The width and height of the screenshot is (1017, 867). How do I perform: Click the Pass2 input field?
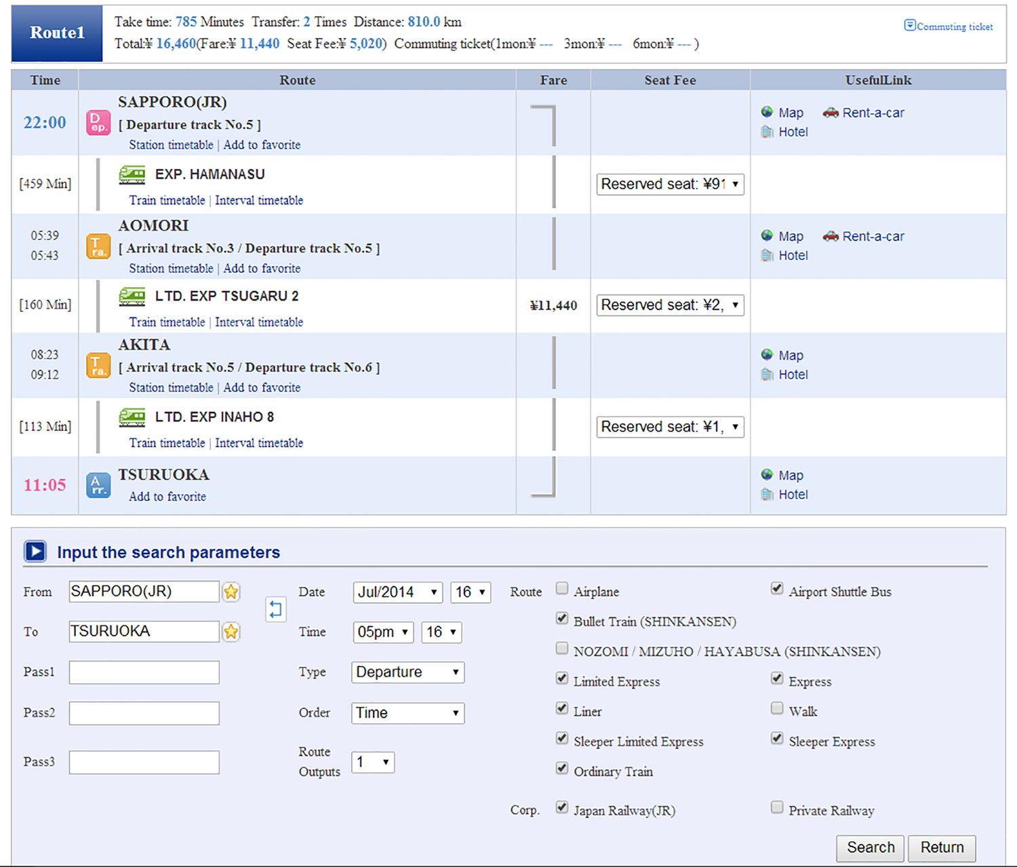point(144,713)
